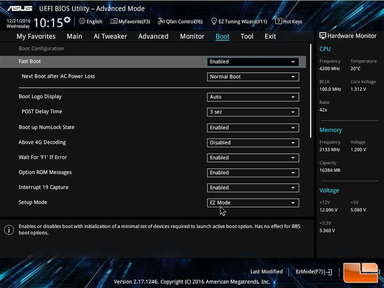This screenshot has height=288, width=384.
Task: Open the Option ROM Messages dropdown
Action: tap(253, 173)
